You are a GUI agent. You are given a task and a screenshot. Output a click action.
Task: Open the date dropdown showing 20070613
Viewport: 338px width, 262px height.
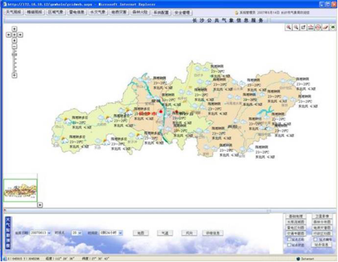41,232
